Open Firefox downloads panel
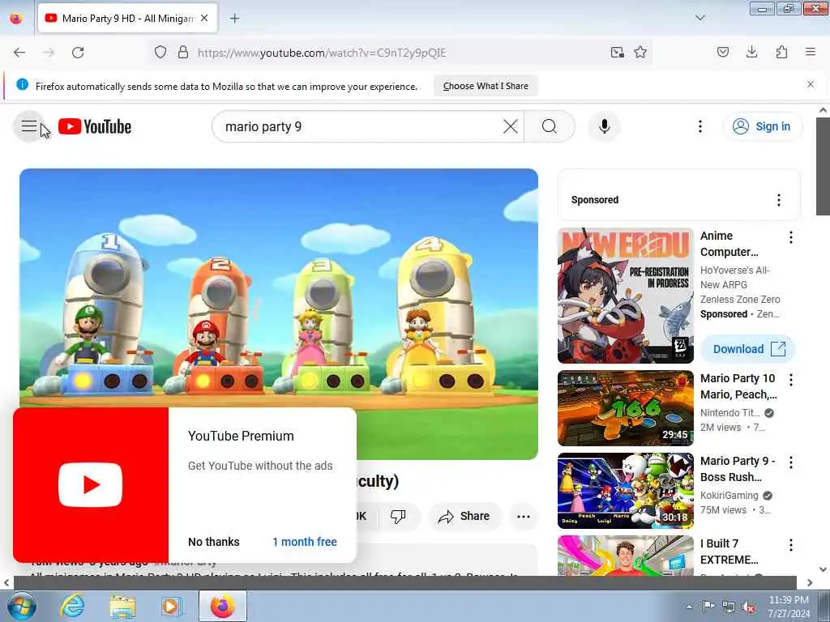 [x=751, y=53]
